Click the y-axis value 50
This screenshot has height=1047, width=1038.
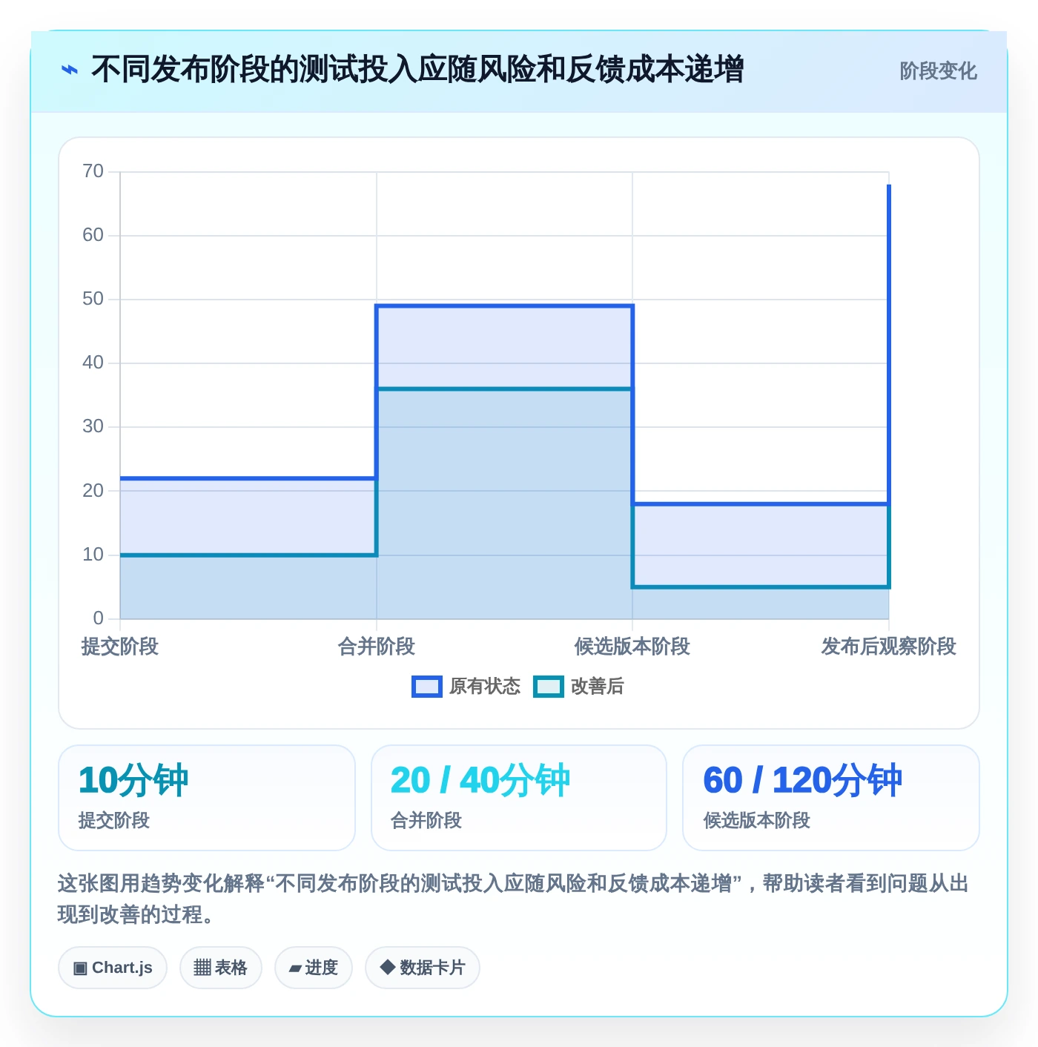(x=93, y=299)
